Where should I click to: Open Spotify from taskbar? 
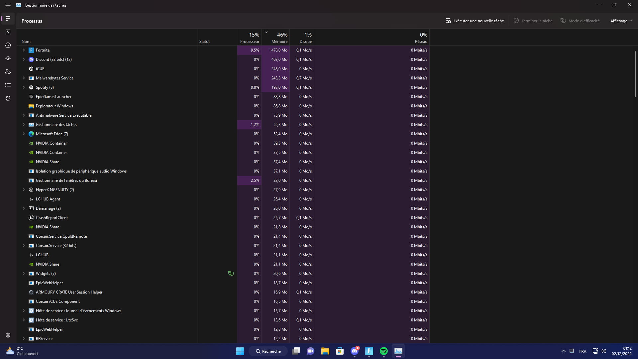click(384, 351)
